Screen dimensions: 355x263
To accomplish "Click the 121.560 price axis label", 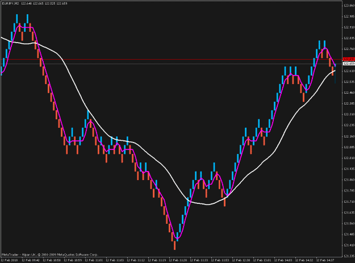I will (x=349, y=223).
